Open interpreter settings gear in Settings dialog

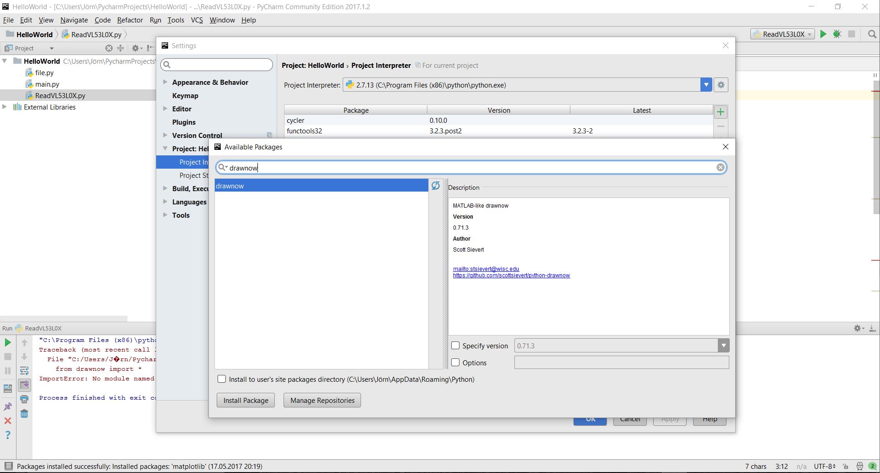pyautogui.click(x=721, y=85)
